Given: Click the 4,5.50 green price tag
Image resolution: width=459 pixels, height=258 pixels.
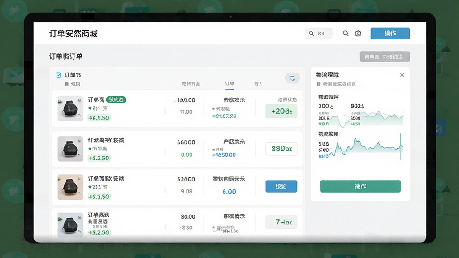Looking at the screenshot, I should tap(99, 118).
